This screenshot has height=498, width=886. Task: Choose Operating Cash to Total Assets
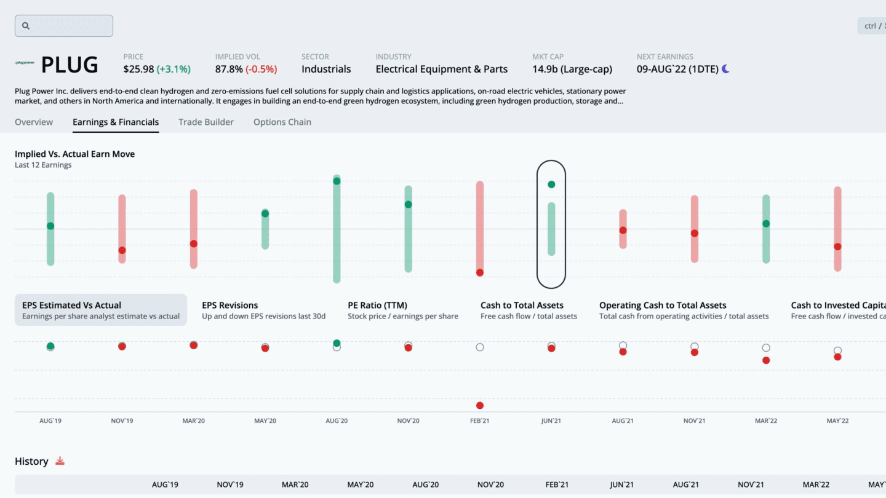[x=684, y=310]
